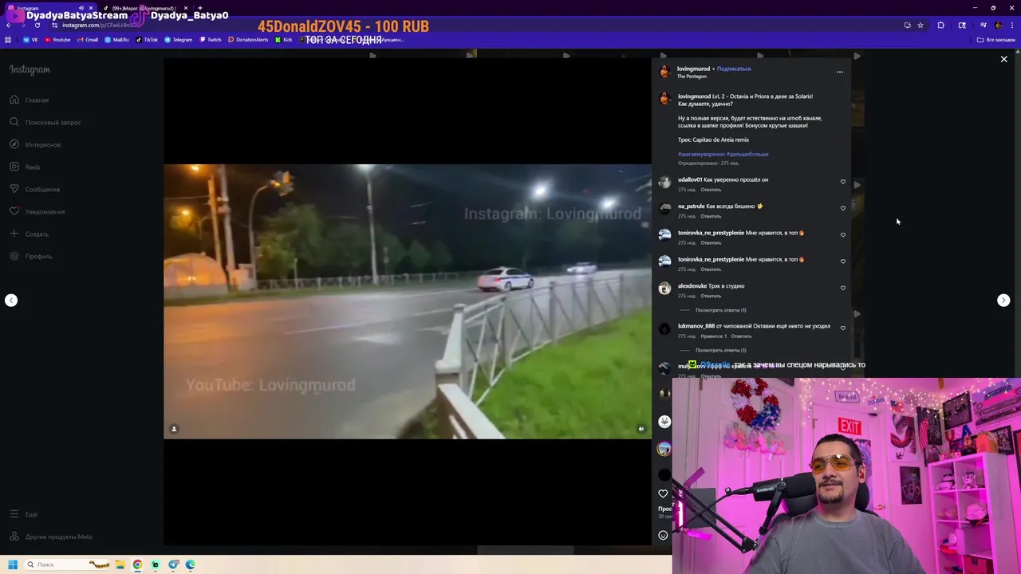
Task: Open File Explorer from taskbar
Action: click(x=120, y=564)
